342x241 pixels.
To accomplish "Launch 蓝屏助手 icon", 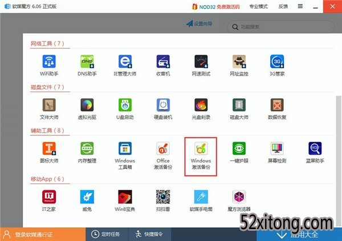I will (x=315, y=148).
